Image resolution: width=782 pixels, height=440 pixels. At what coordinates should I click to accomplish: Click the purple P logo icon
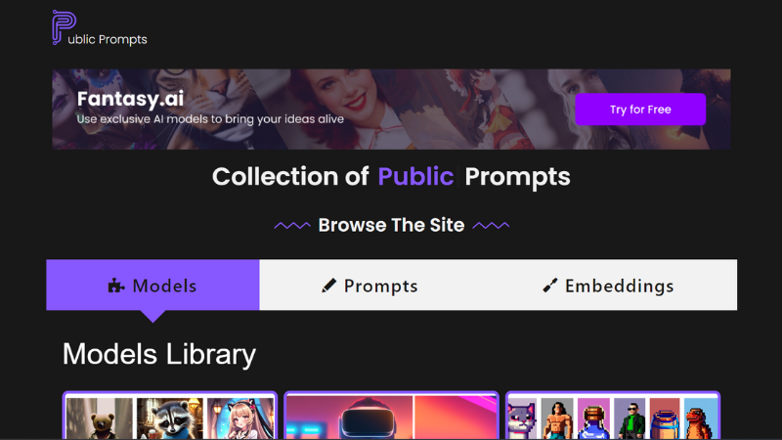pos(64,27)
